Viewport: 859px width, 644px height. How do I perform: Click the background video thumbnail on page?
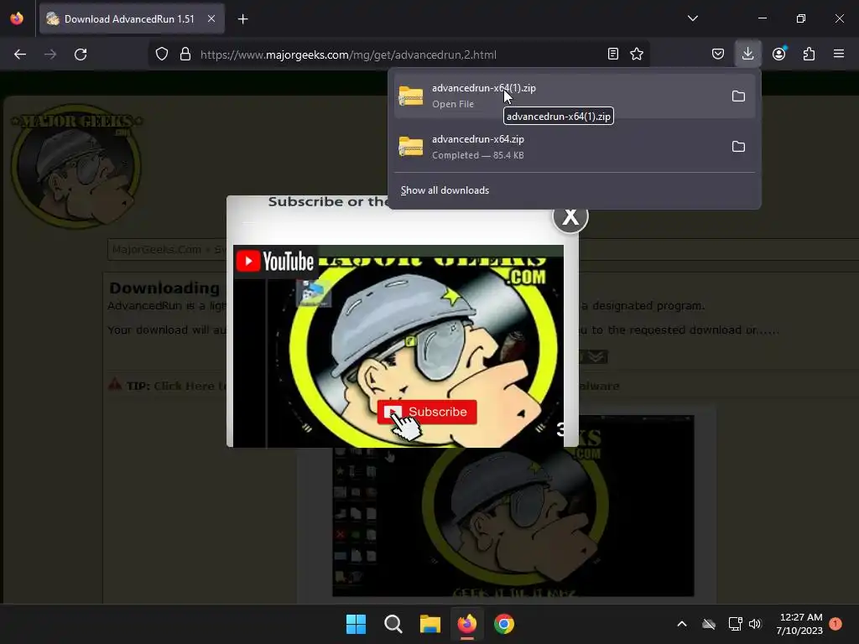pyautogui.click(x=513, y=506)
